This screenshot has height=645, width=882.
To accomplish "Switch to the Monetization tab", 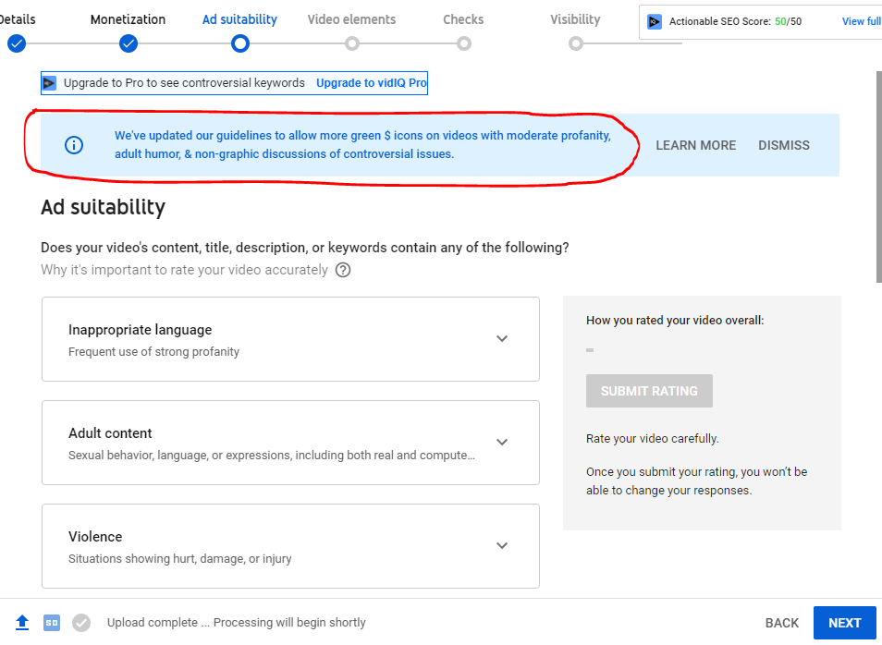I will click(x=128, y=19).
